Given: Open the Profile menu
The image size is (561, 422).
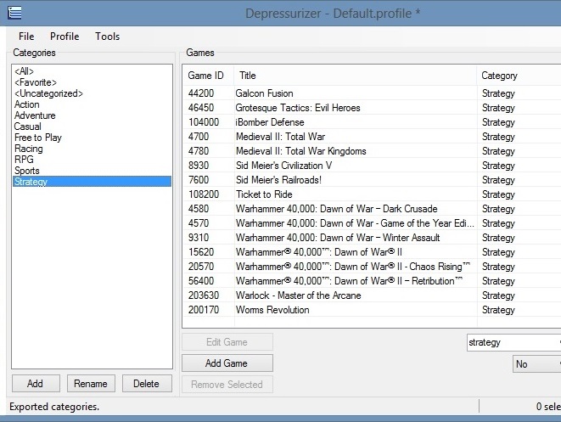Looking at the screenshot, I should (x=65, y=37).
